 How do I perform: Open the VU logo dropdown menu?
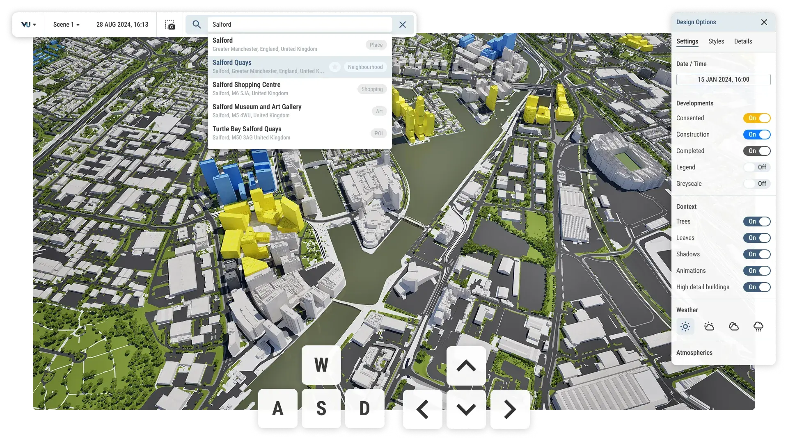pyautogui.click(x=29, y=25)
